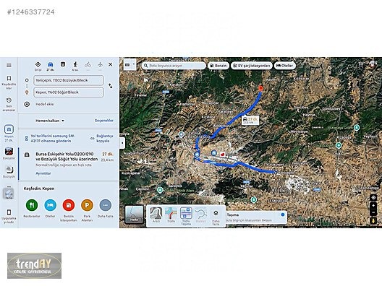Open Daha fazla layers options
This screenshot has width=382, height=286.
216,217
